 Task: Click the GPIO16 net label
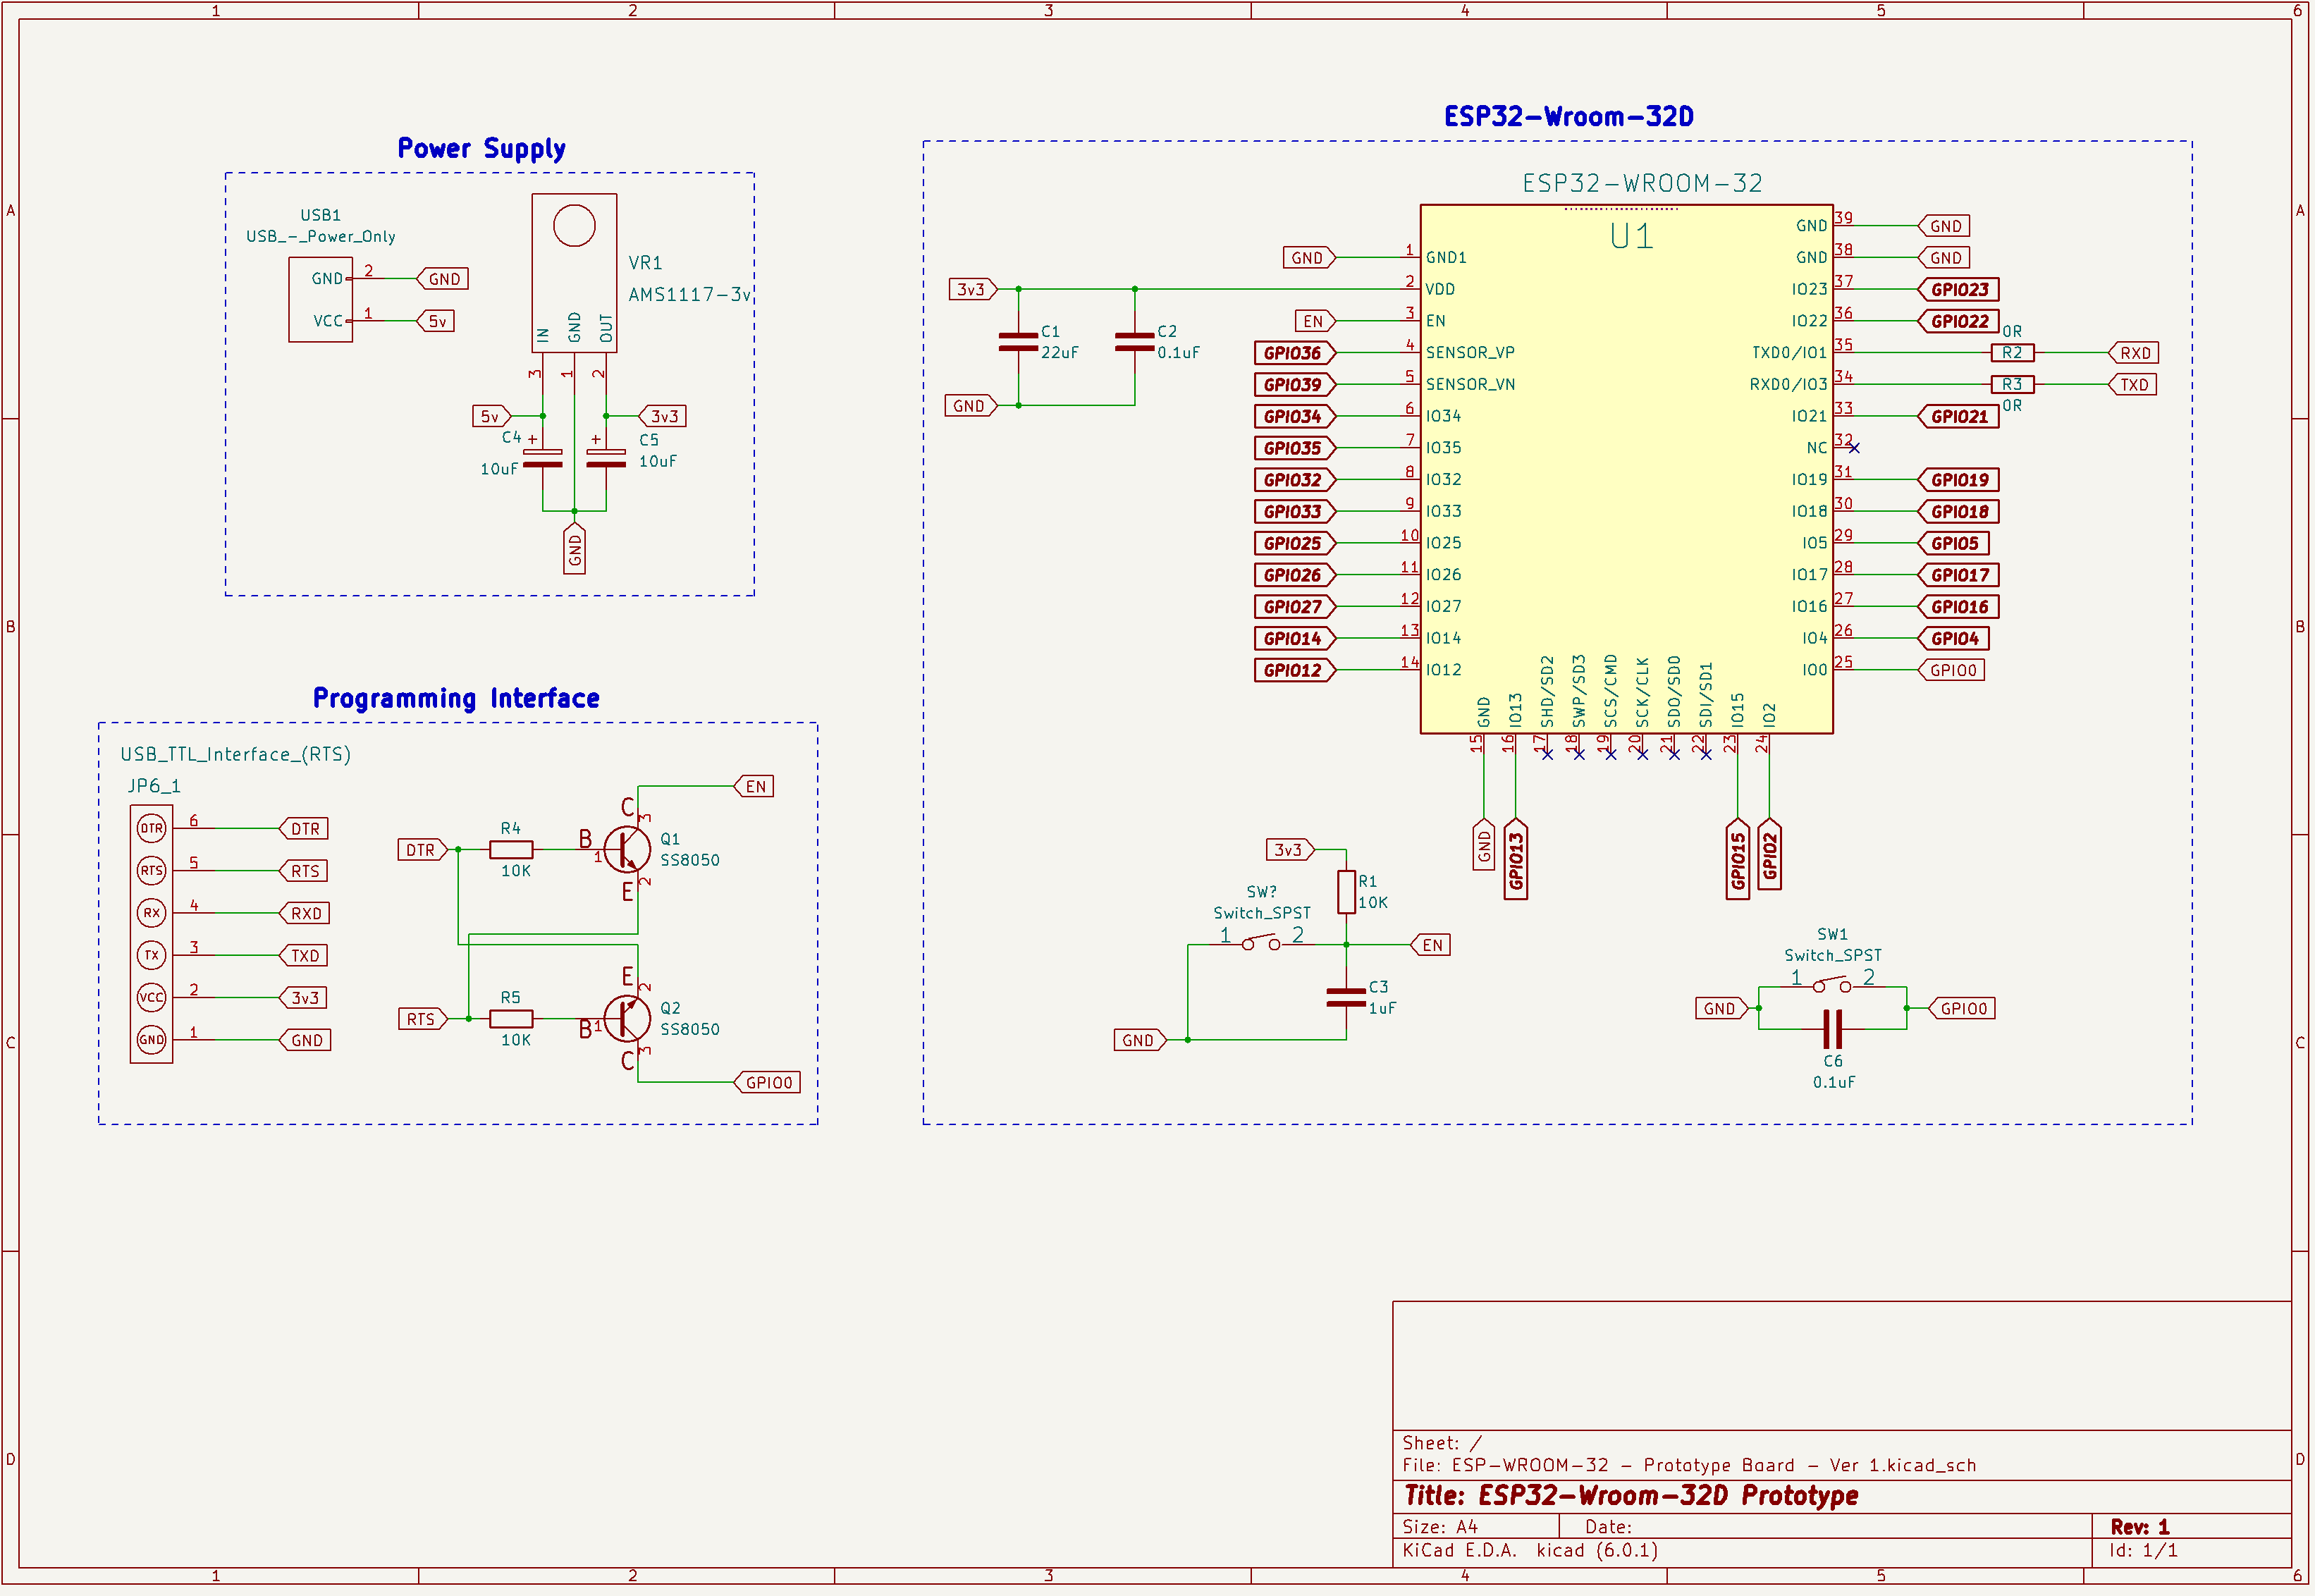point(1958,608)
